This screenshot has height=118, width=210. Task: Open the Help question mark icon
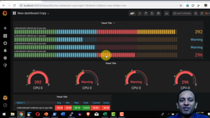tap(5, 105)
